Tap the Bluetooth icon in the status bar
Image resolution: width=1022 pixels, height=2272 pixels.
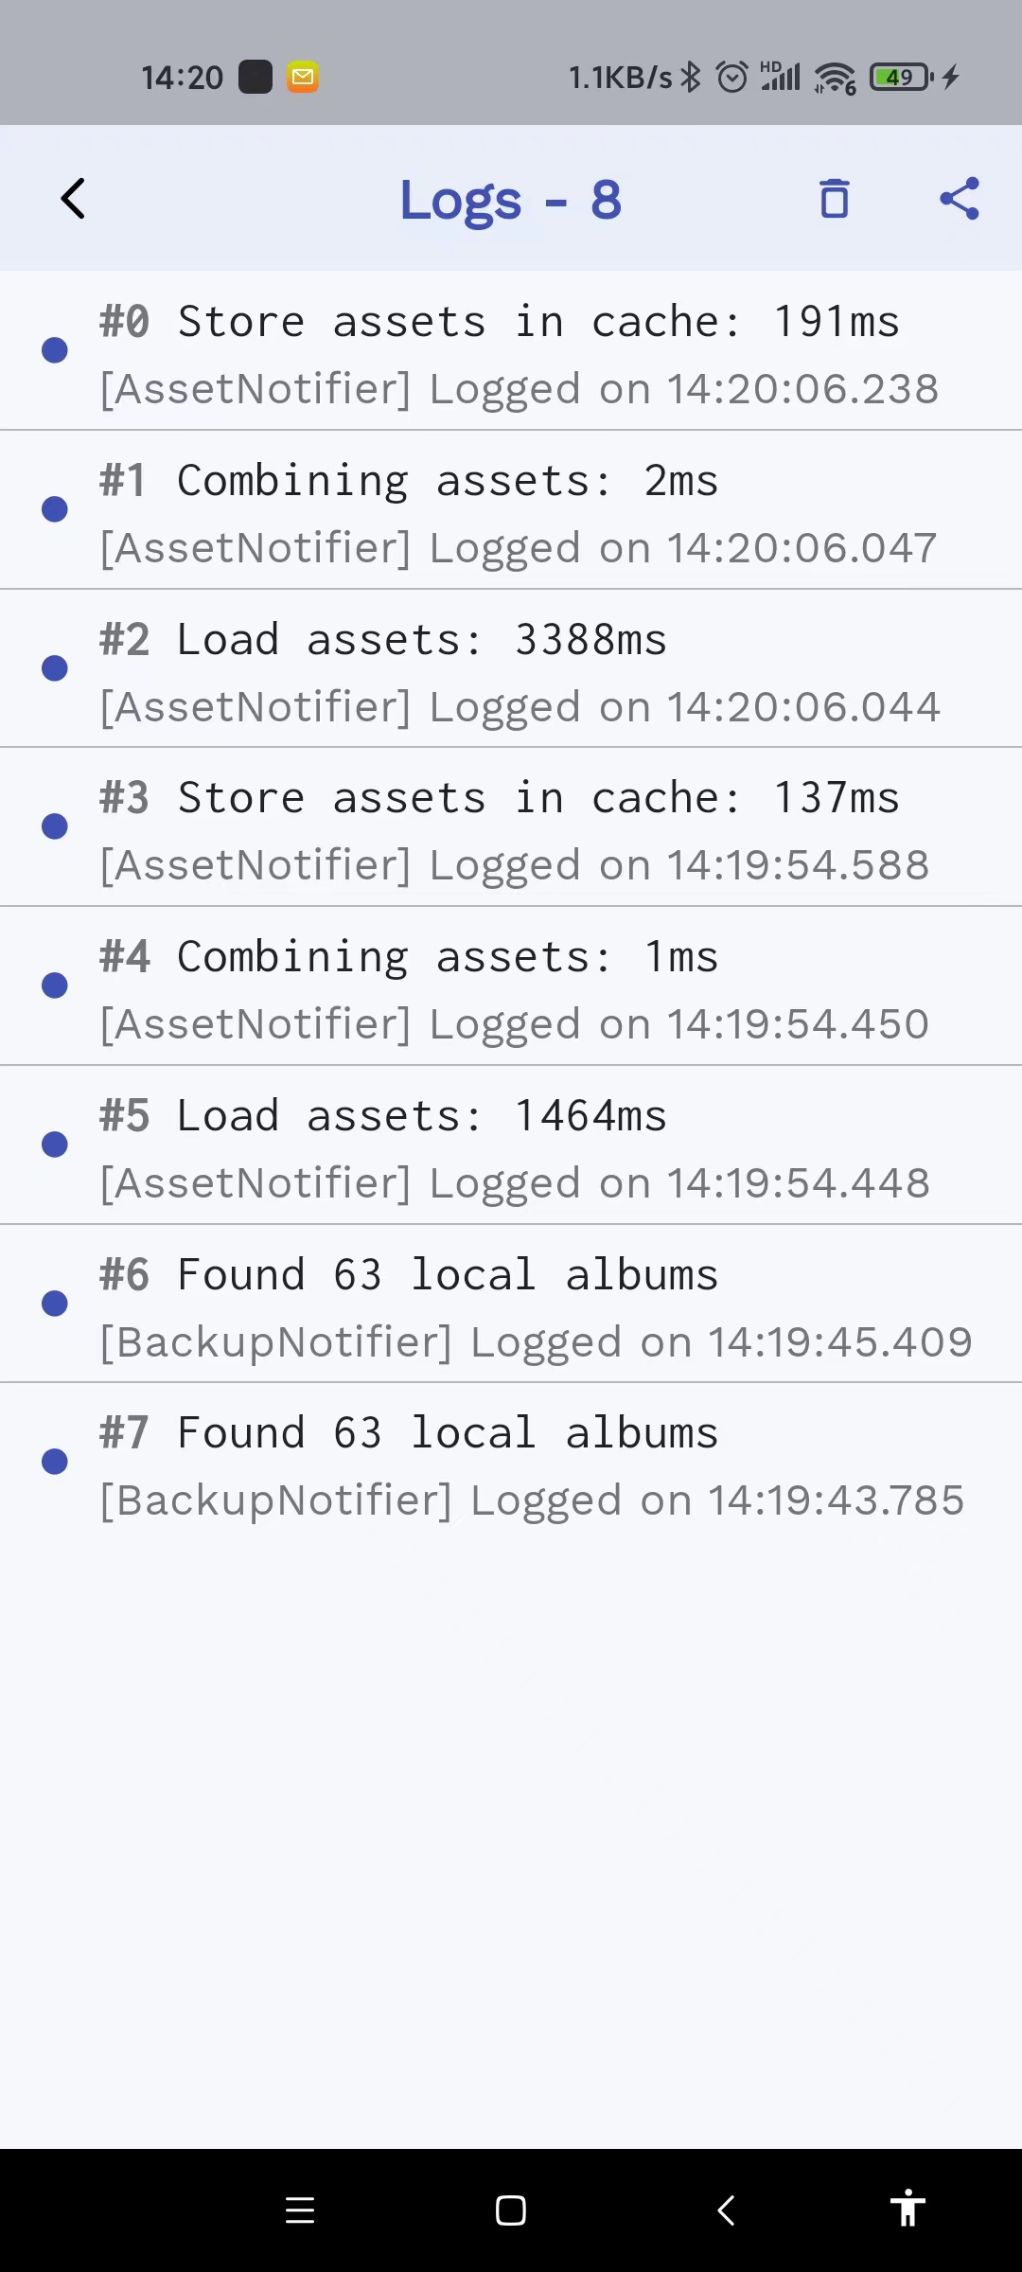point(692,76)
